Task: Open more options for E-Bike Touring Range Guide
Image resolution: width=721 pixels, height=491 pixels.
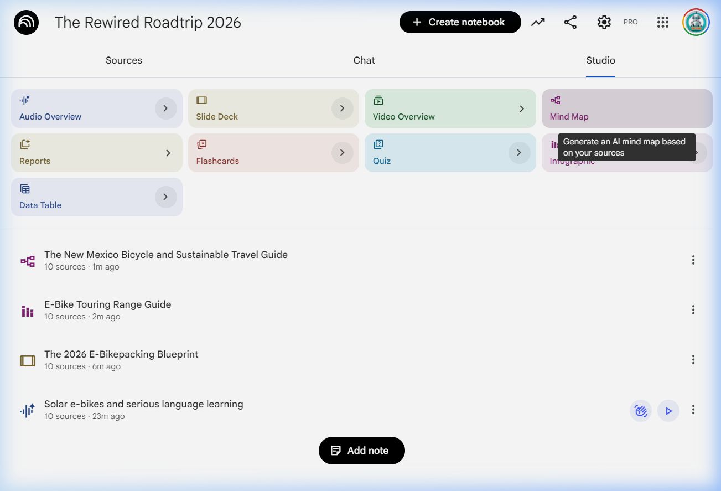Action: tap(693, 310)
